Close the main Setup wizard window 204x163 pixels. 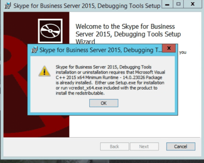193,4
